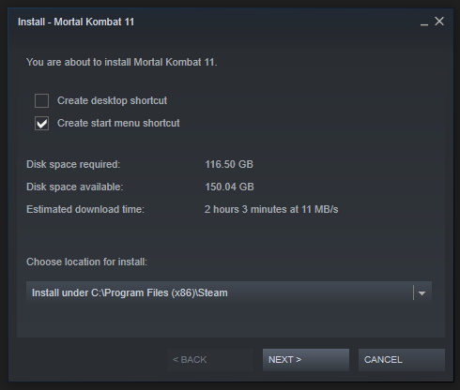Minimize the install dialog window
This screenshot has width=460, height=390.
click(424, 22)
